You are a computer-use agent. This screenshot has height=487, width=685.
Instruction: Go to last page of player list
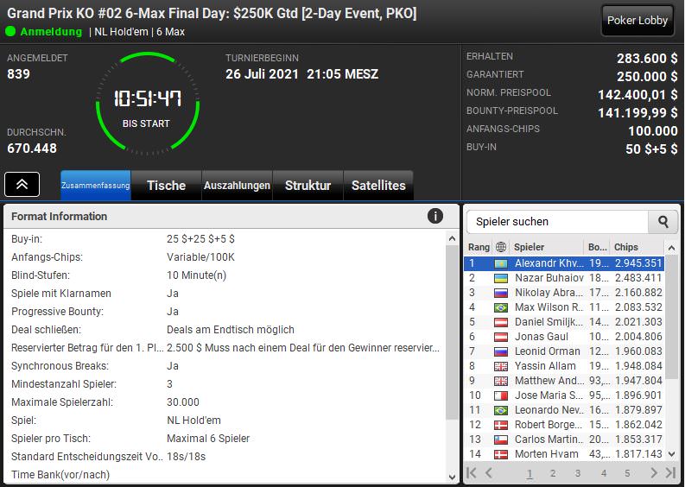click(x=670, y=472)
